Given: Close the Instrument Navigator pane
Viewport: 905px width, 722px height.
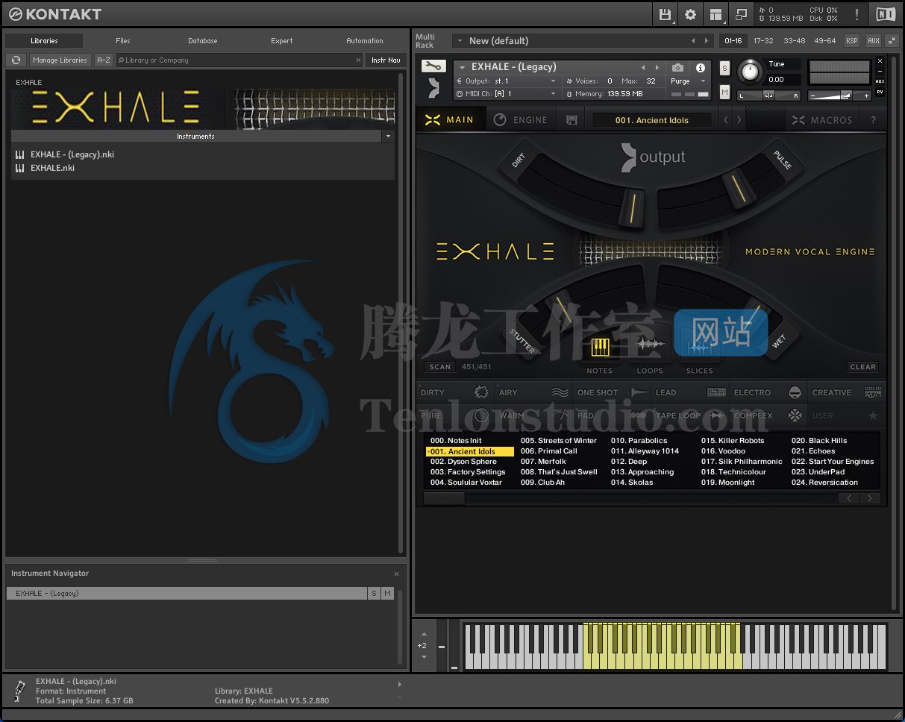Looking at the screenshot, I should click(x=396, y=574).
